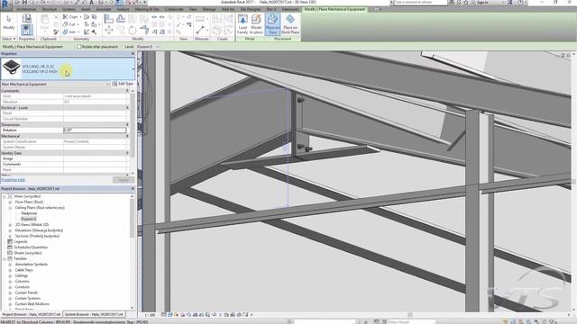This screenshot has width=577, height=324.
Task: Expand the 3D Views tree node
Action: point(10,225)
